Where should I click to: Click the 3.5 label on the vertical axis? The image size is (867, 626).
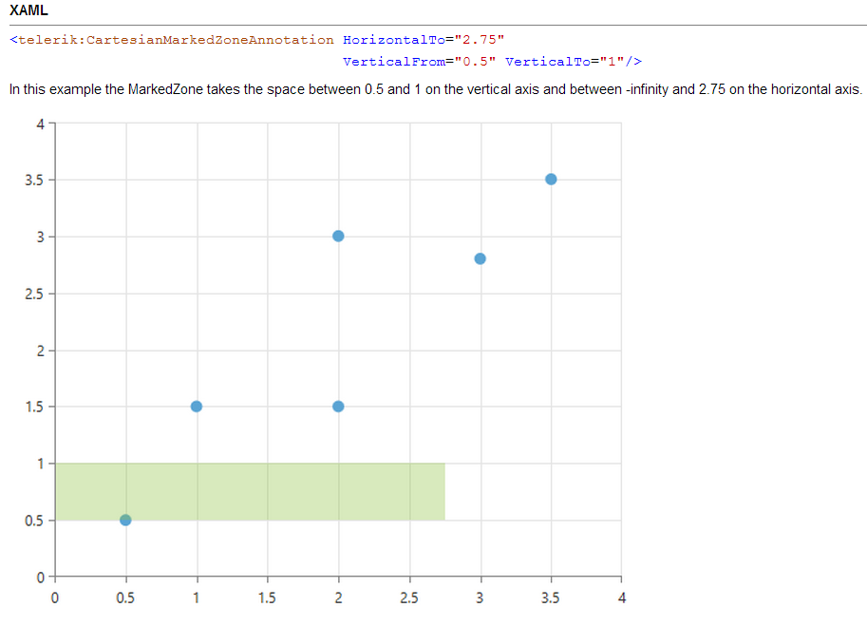click(33, 180)
